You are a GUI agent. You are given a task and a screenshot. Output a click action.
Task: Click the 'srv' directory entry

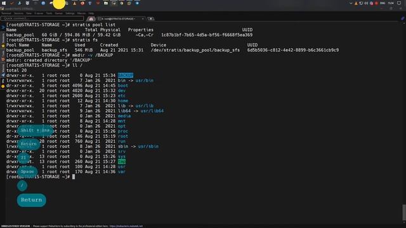(x=121, y=151)
